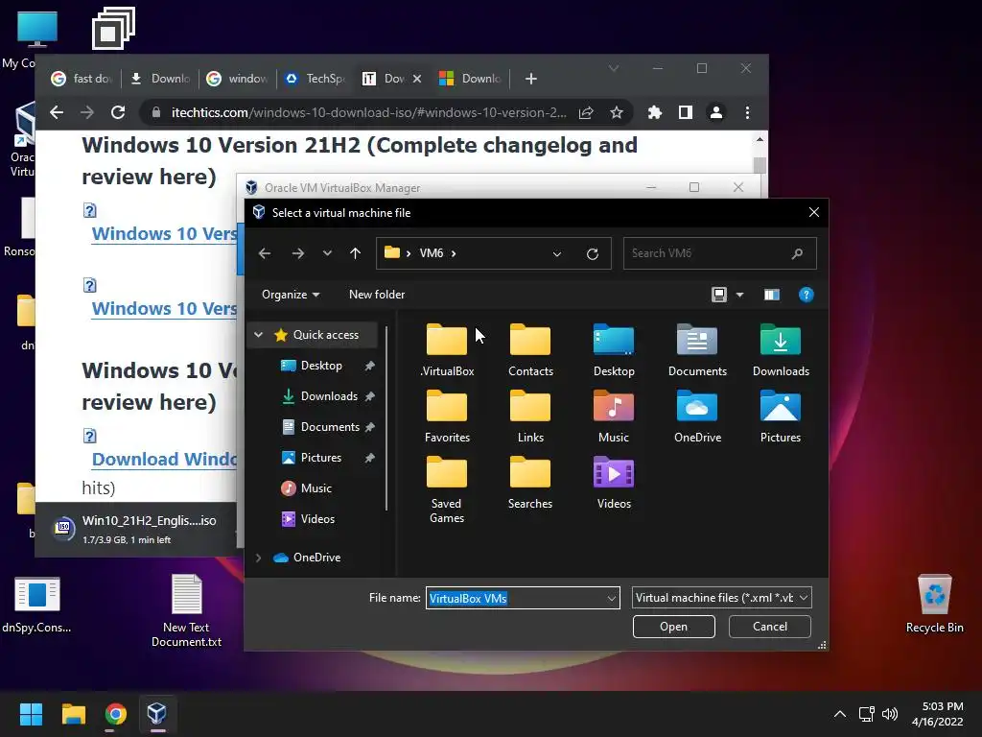
Task: Expand the OneDrive tree node
Action: [x=258, y=558]
